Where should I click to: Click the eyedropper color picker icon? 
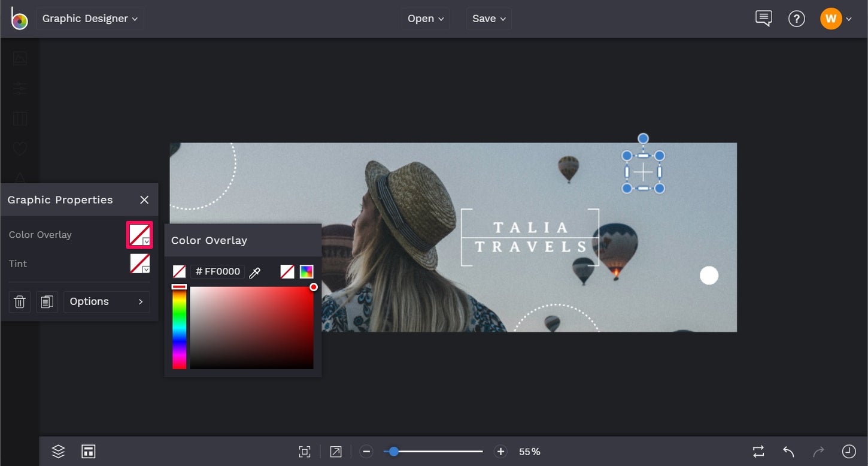tap(254, 273)
